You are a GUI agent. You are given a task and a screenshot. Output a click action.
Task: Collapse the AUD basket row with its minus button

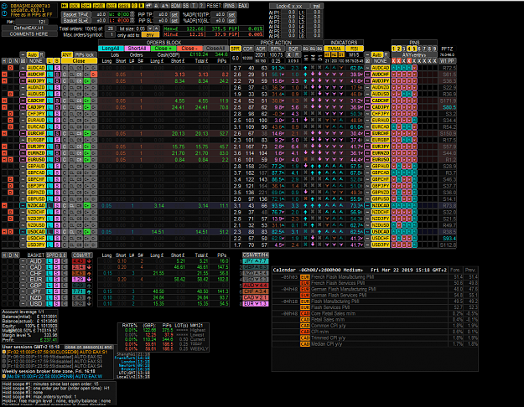(x=23, y=261)
